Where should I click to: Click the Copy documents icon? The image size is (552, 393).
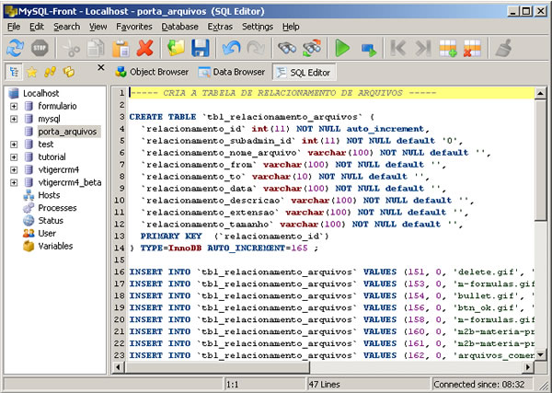tap(96, 48)
